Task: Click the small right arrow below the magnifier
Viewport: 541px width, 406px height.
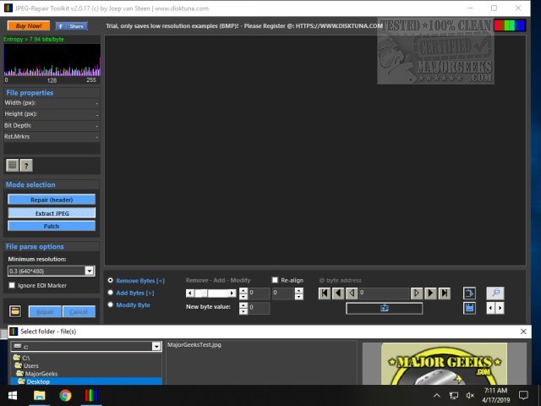Action: (x=500, y=308)
